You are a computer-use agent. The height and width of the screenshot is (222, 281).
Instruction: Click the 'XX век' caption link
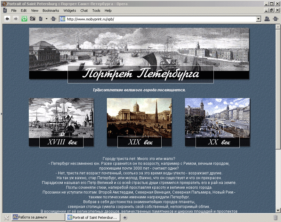[218, 142]
